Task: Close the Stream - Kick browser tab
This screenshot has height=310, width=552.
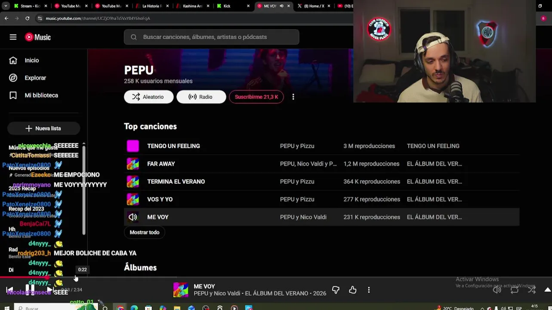Action: point(46,6)
